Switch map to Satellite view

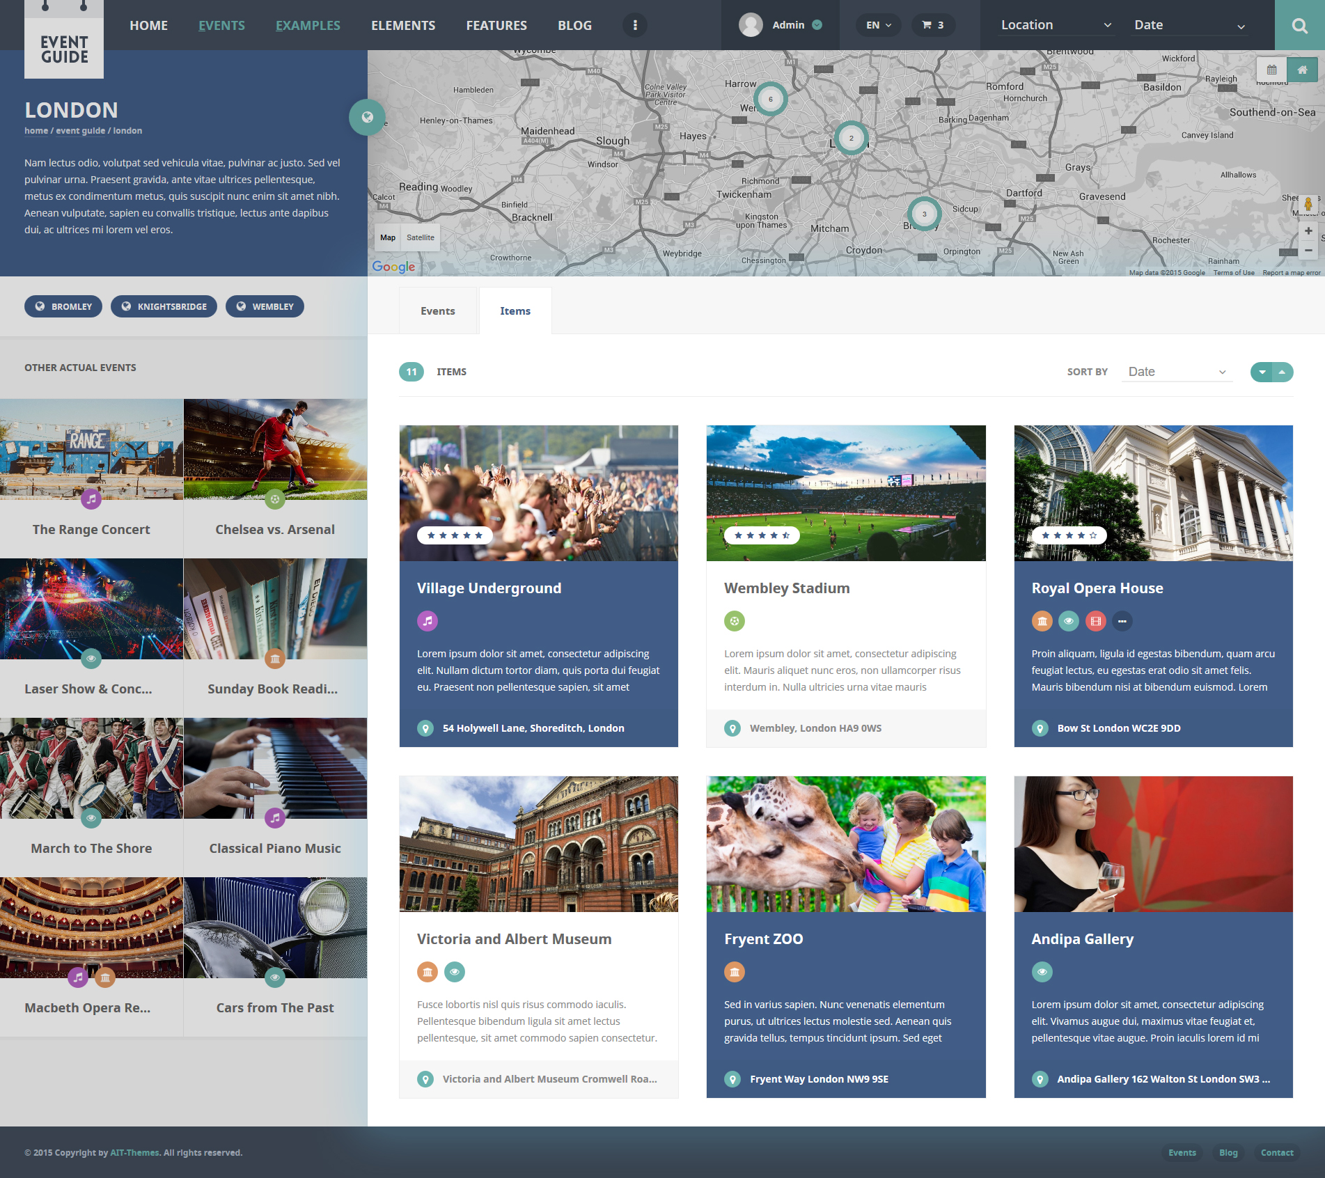point(421,237)
